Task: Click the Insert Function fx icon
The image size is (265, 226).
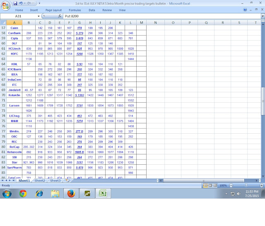Action: click(60, 16)
